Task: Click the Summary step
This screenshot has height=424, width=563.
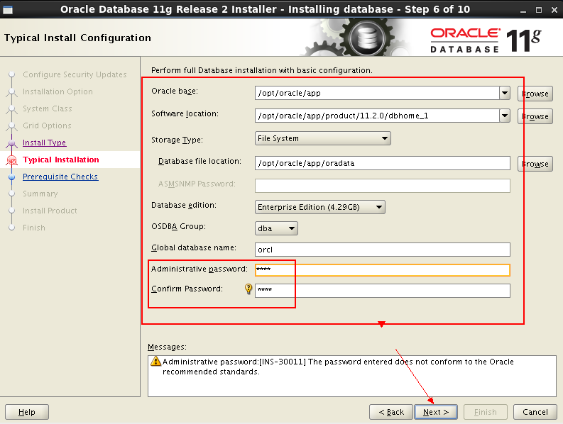Action: (40, 194)
